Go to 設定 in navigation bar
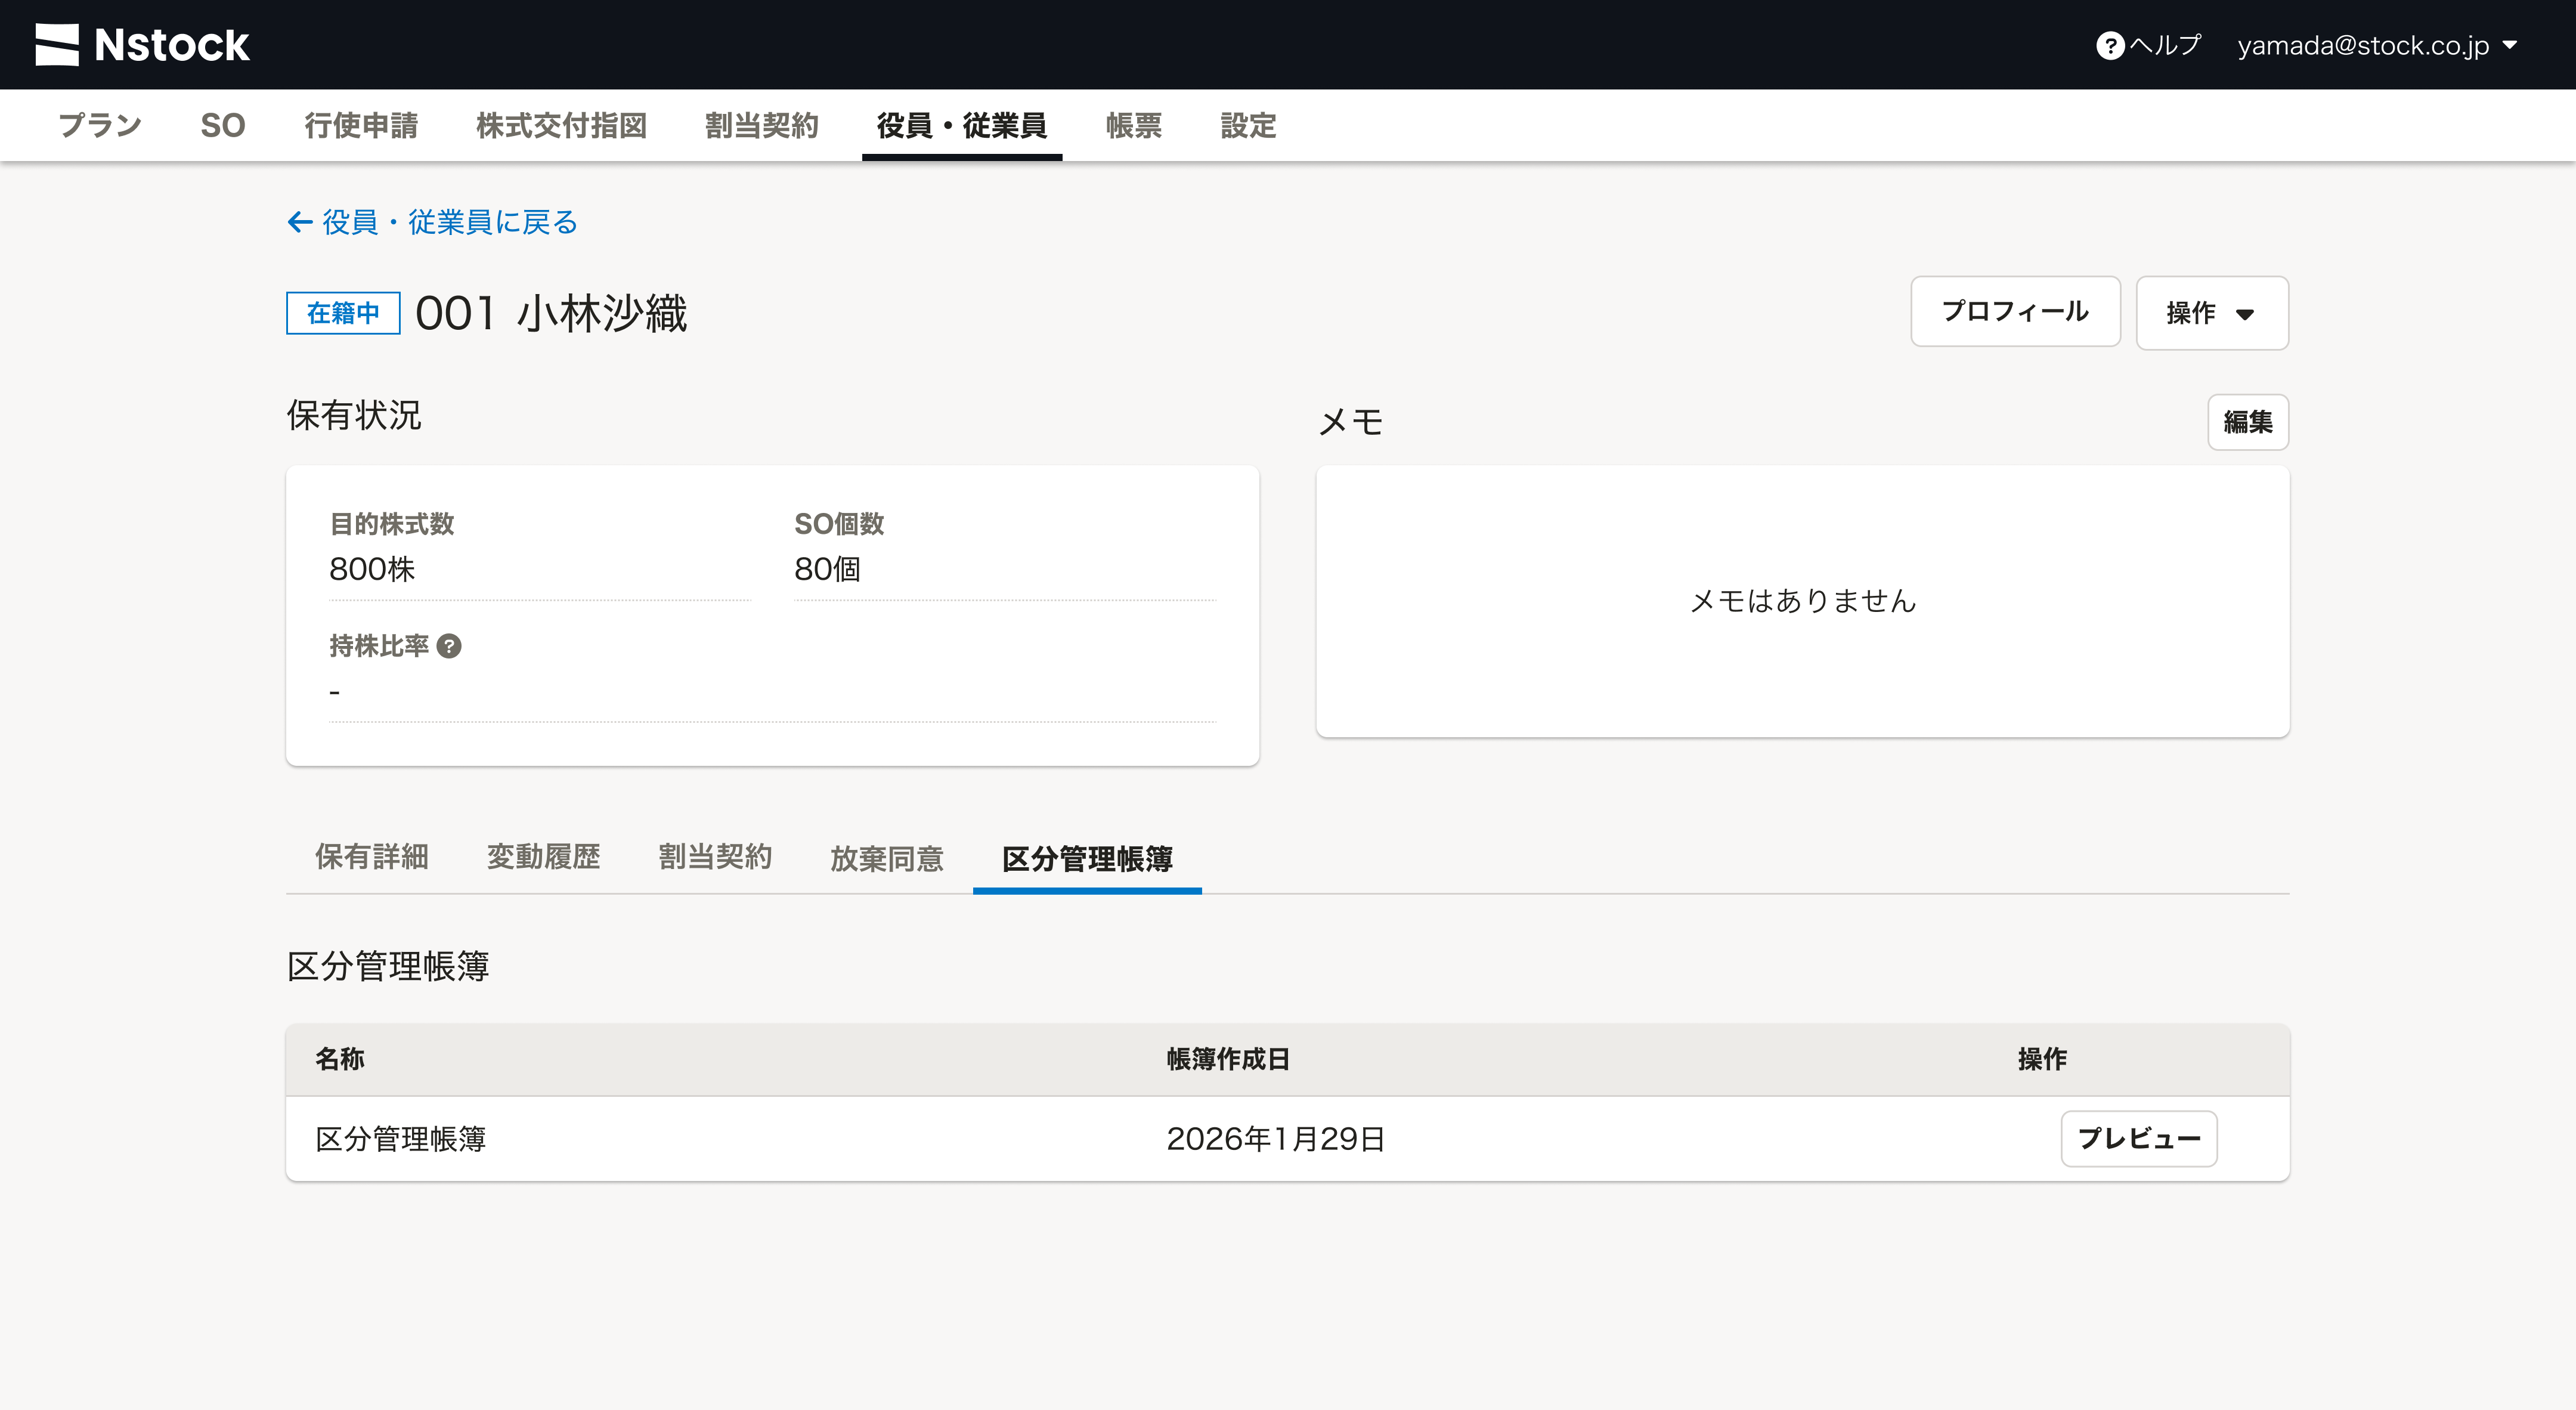Image resolution: width=2576 pixels, height=1410 pixels. click(x=1248, y=126)
